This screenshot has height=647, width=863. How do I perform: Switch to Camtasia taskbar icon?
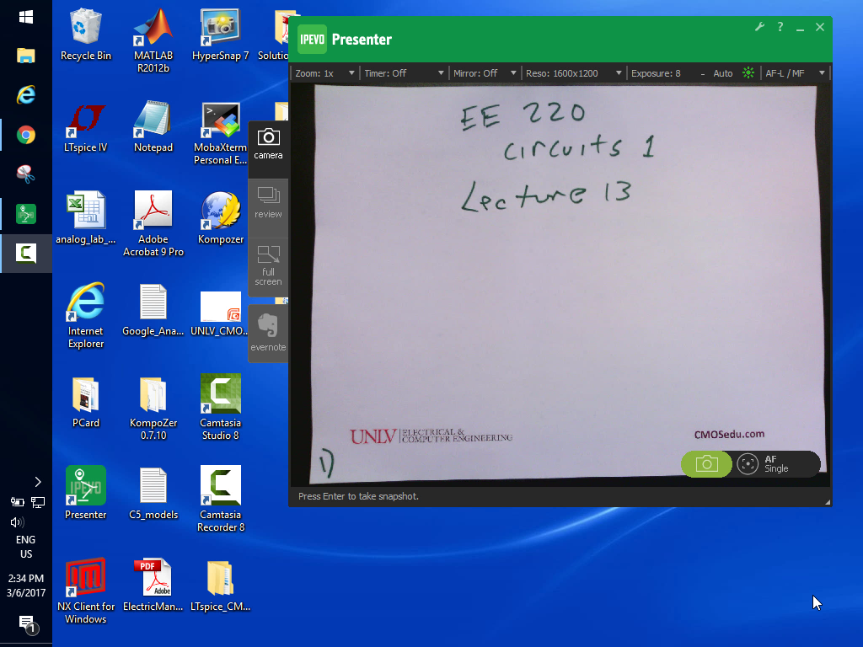[26, 253]
